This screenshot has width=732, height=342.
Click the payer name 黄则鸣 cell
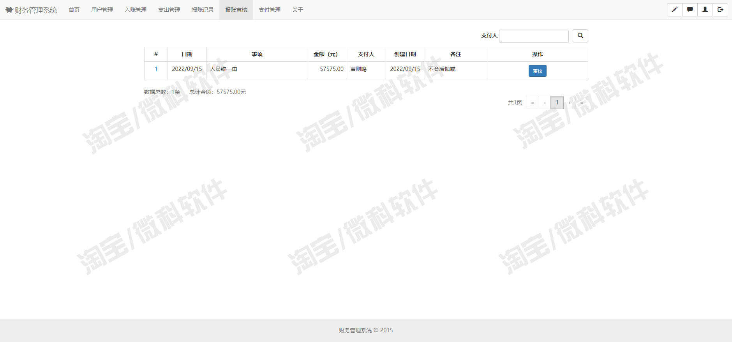[366, 71]
